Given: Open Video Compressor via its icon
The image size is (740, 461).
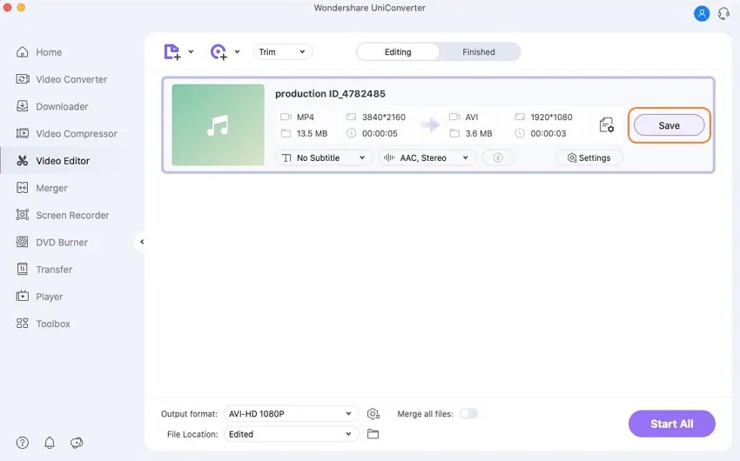Looking at the screenshot, I should point(22,133).
